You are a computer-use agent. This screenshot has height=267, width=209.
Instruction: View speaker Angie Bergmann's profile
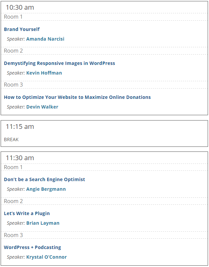point(46,189)
